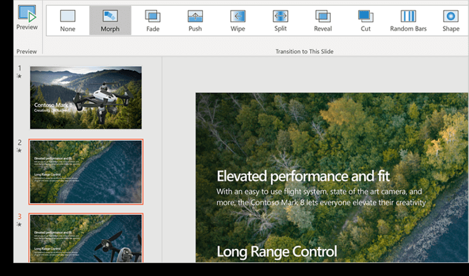Image resolution: width=469 pixels, height=276 pixels.
Task: Apply the Morph transition
Action: (x=110, y=20)
